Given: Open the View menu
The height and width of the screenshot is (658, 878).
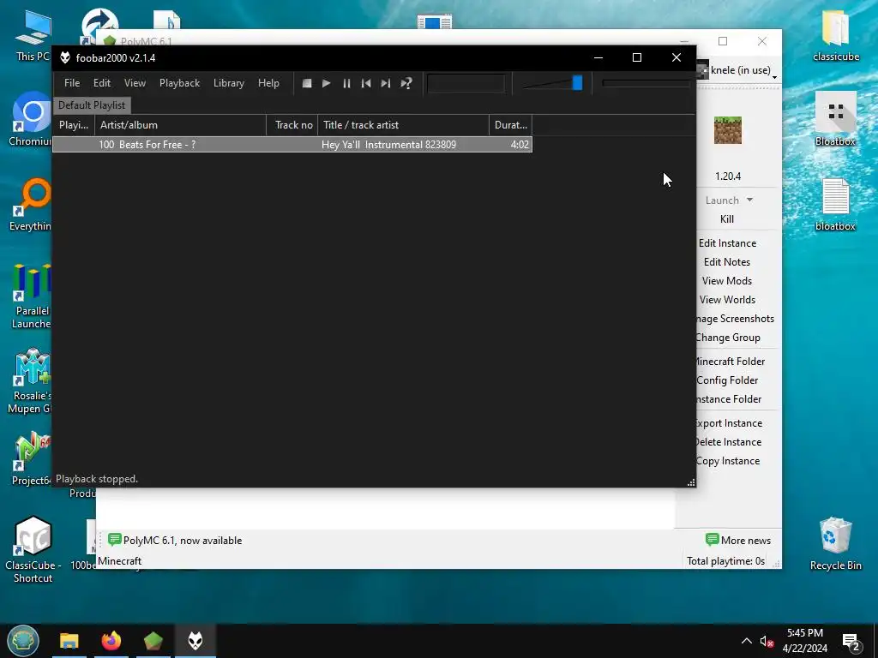Looking at the screenshot, I should [135, 83].
